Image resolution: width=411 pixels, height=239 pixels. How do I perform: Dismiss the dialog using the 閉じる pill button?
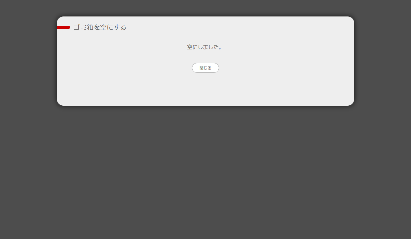coord(205,68)
